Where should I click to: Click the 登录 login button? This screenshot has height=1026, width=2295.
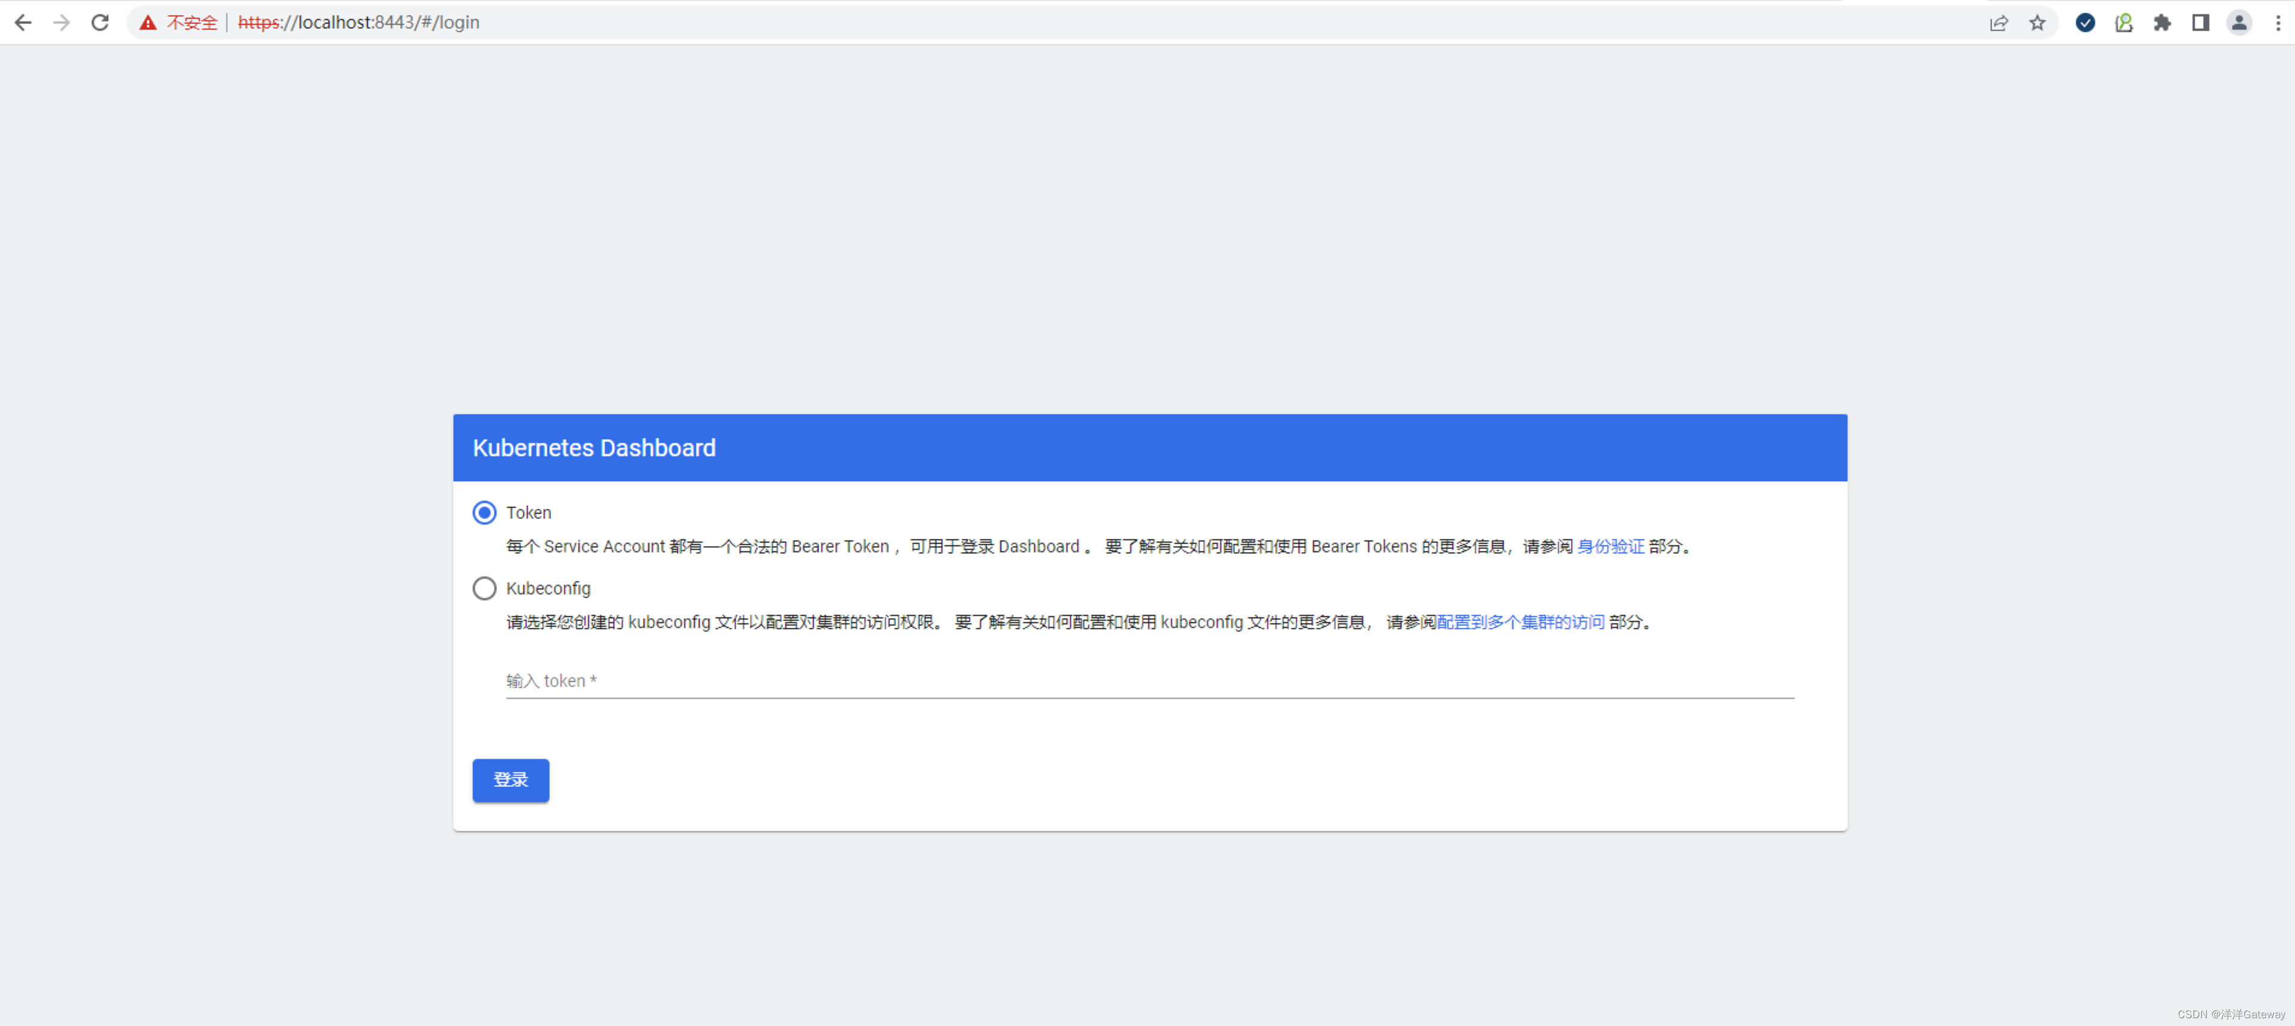point(510,780)
